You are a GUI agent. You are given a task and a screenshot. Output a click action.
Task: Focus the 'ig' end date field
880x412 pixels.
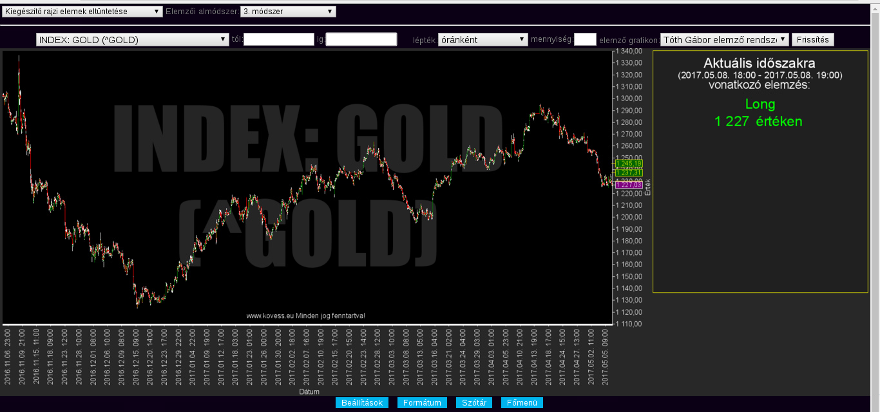(361, 40)
